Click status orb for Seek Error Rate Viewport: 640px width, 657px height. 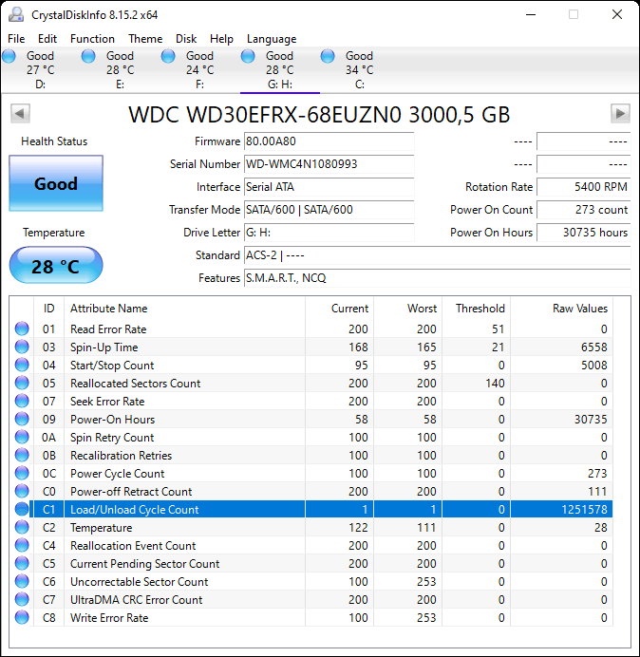22,401
